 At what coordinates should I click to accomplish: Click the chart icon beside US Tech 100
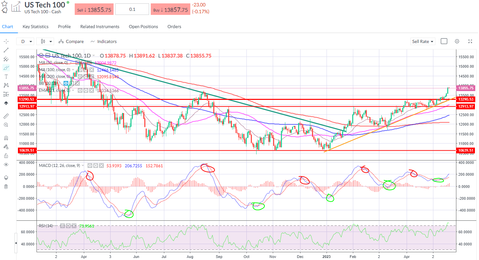click(x=16, y=7)
